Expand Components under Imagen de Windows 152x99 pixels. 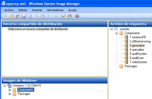[10, 90]
